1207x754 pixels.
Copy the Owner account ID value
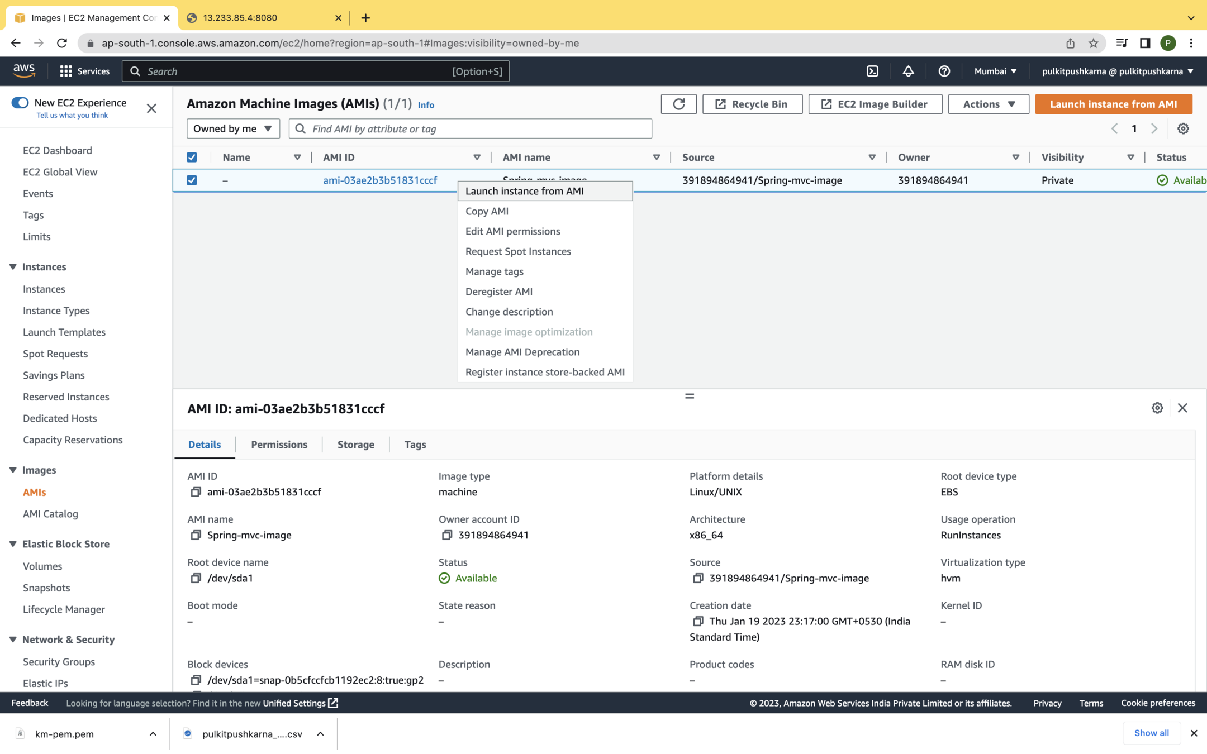446,535
